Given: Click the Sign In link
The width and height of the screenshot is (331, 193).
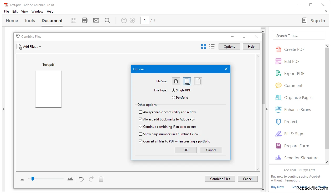Looking at the screenshot, I should click(x=318, y=21).
